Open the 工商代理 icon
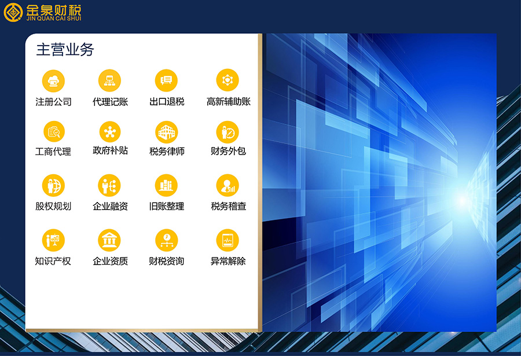This screenshot has width=521, height=356. [53, 132]
